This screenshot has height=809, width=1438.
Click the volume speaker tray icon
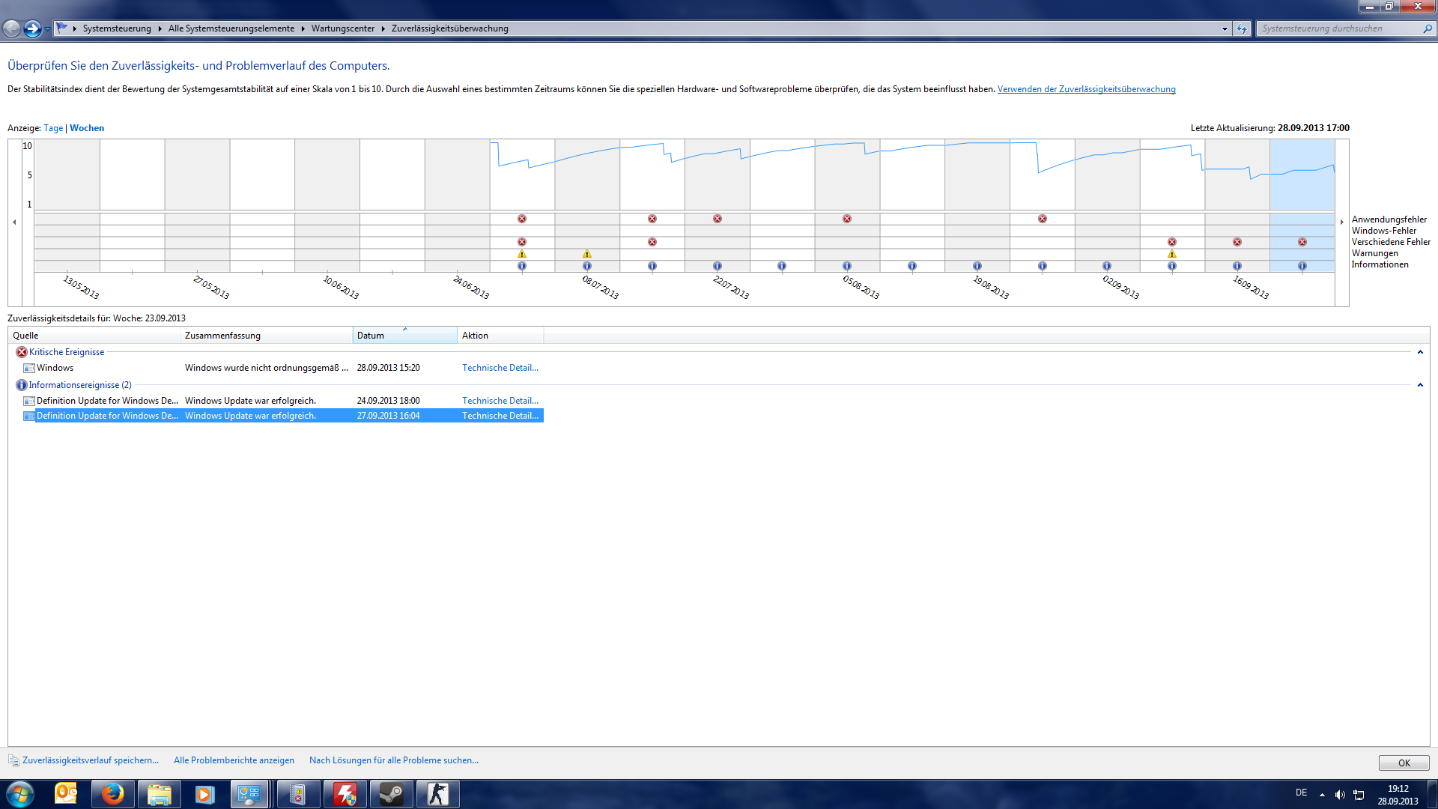coord(1340,795)
